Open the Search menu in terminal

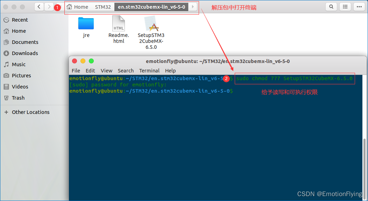[x=126, y=70]
